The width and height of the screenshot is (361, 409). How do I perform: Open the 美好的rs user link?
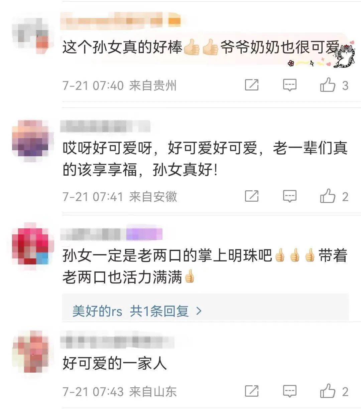(97, 311)
